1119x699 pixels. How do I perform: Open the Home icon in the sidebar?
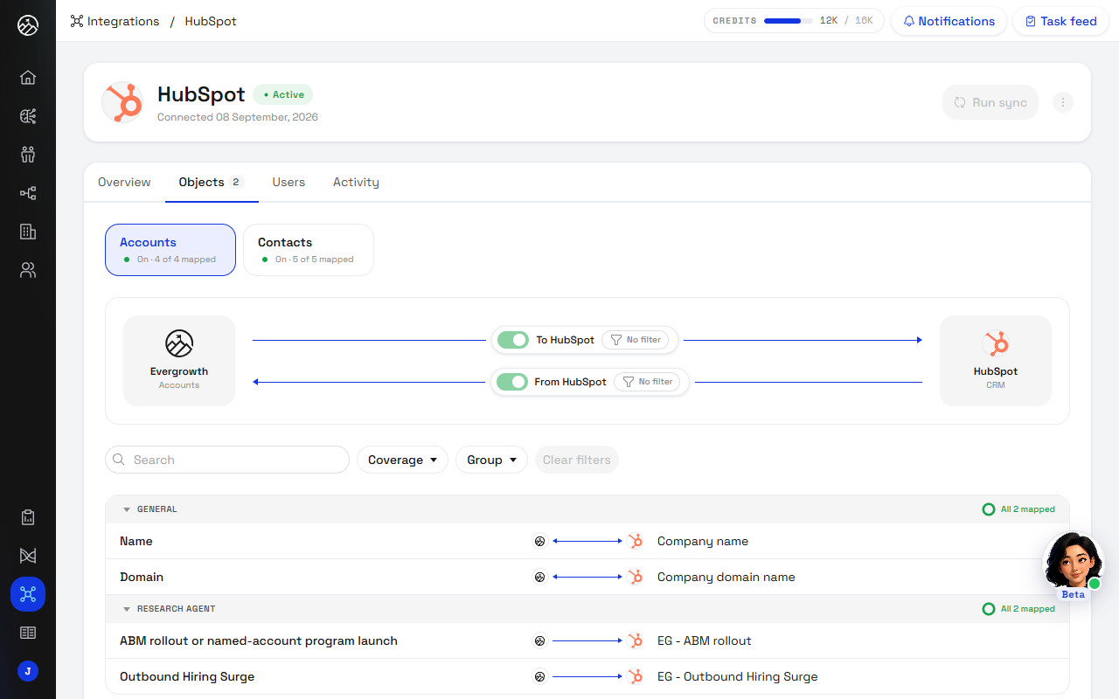point(28,78)
